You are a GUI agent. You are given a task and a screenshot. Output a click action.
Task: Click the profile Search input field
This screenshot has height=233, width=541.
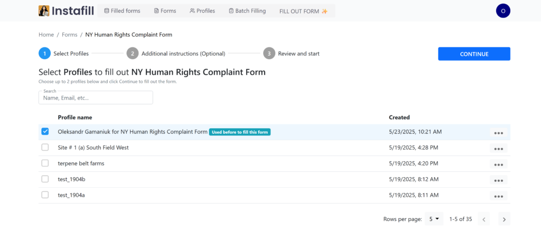96,98
